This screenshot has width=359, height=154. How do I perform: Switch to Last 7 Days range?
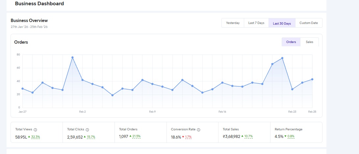[x=256, y=23]
